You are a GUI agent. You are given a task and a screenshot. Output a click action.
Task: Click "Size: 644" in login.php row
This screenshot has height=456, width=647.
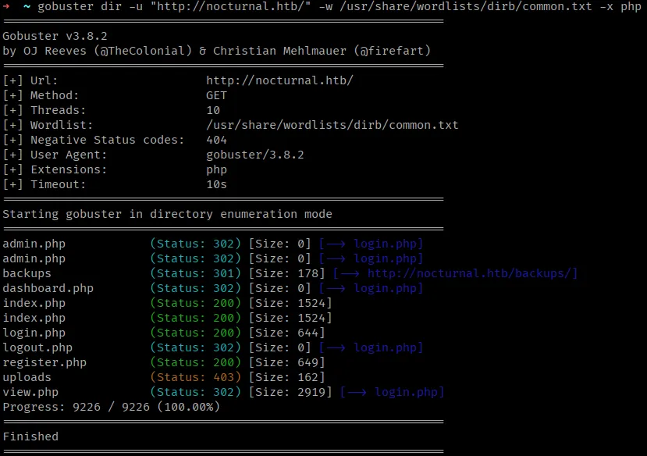[286, 333]
